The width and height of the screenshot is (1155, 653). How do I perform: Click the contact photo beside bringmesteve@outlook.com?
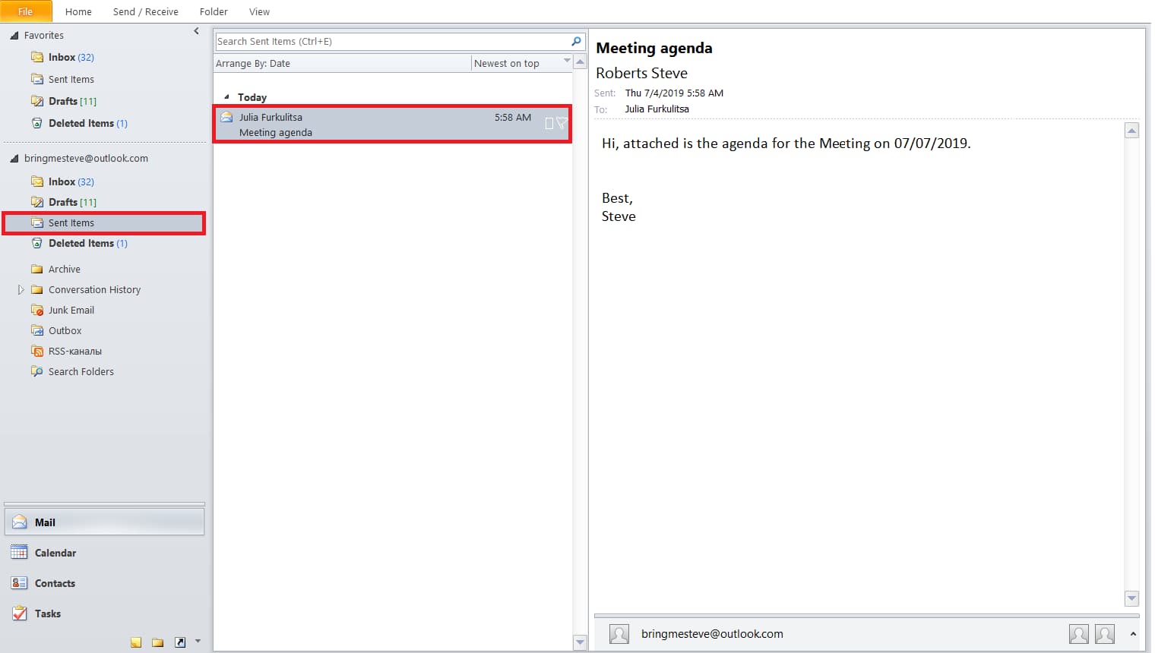click(x=619, y=634)
